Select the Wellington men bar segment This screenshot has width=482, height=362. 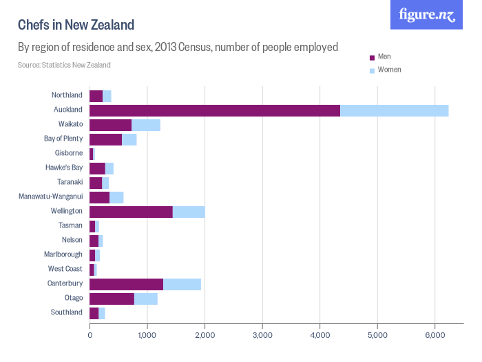131,211
